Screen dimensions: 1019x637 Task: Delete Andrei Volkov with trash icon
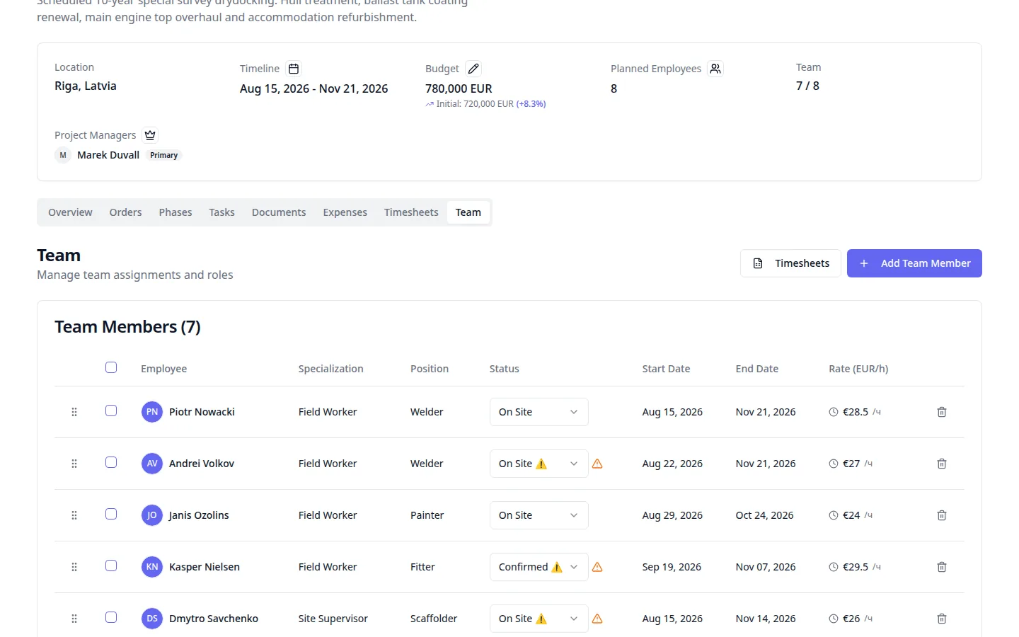tap(942, 464)
